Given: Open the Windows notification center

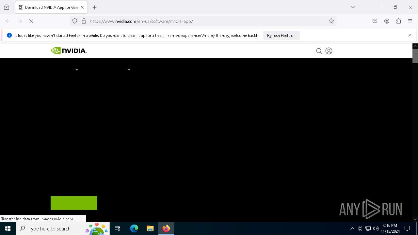Looking at the screenshot, I should coord(407,228).
